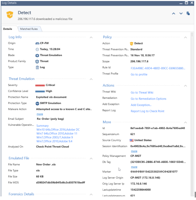Select Protection Name Exploited xls document
This screenshot has width=196, height=200.
point(51,97)
